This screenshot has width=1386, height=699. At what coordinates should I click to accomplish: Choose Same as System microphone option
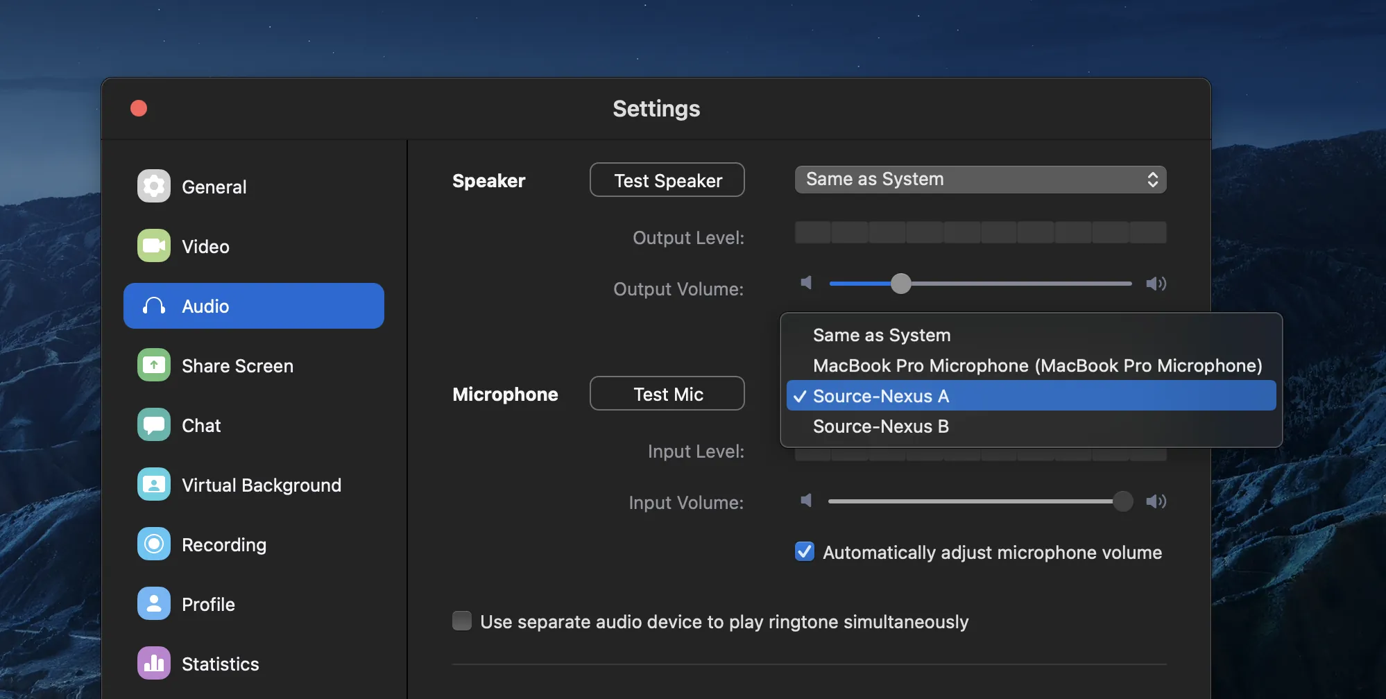(1031, 335)
